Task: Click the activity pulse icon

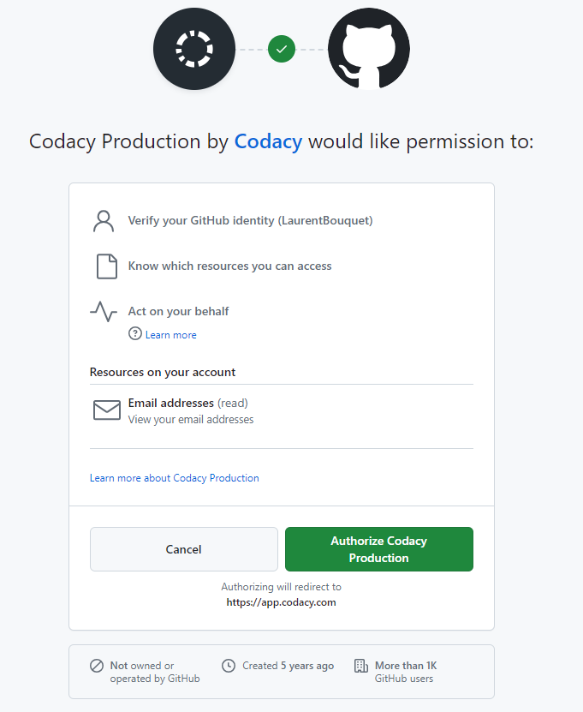Action: pos(104,312)
